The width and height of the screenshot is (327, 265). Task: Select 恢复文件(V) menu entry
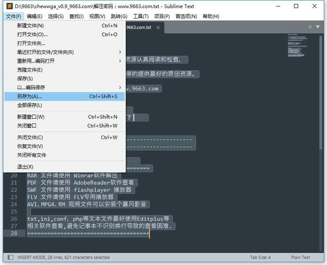coord(64,146)
